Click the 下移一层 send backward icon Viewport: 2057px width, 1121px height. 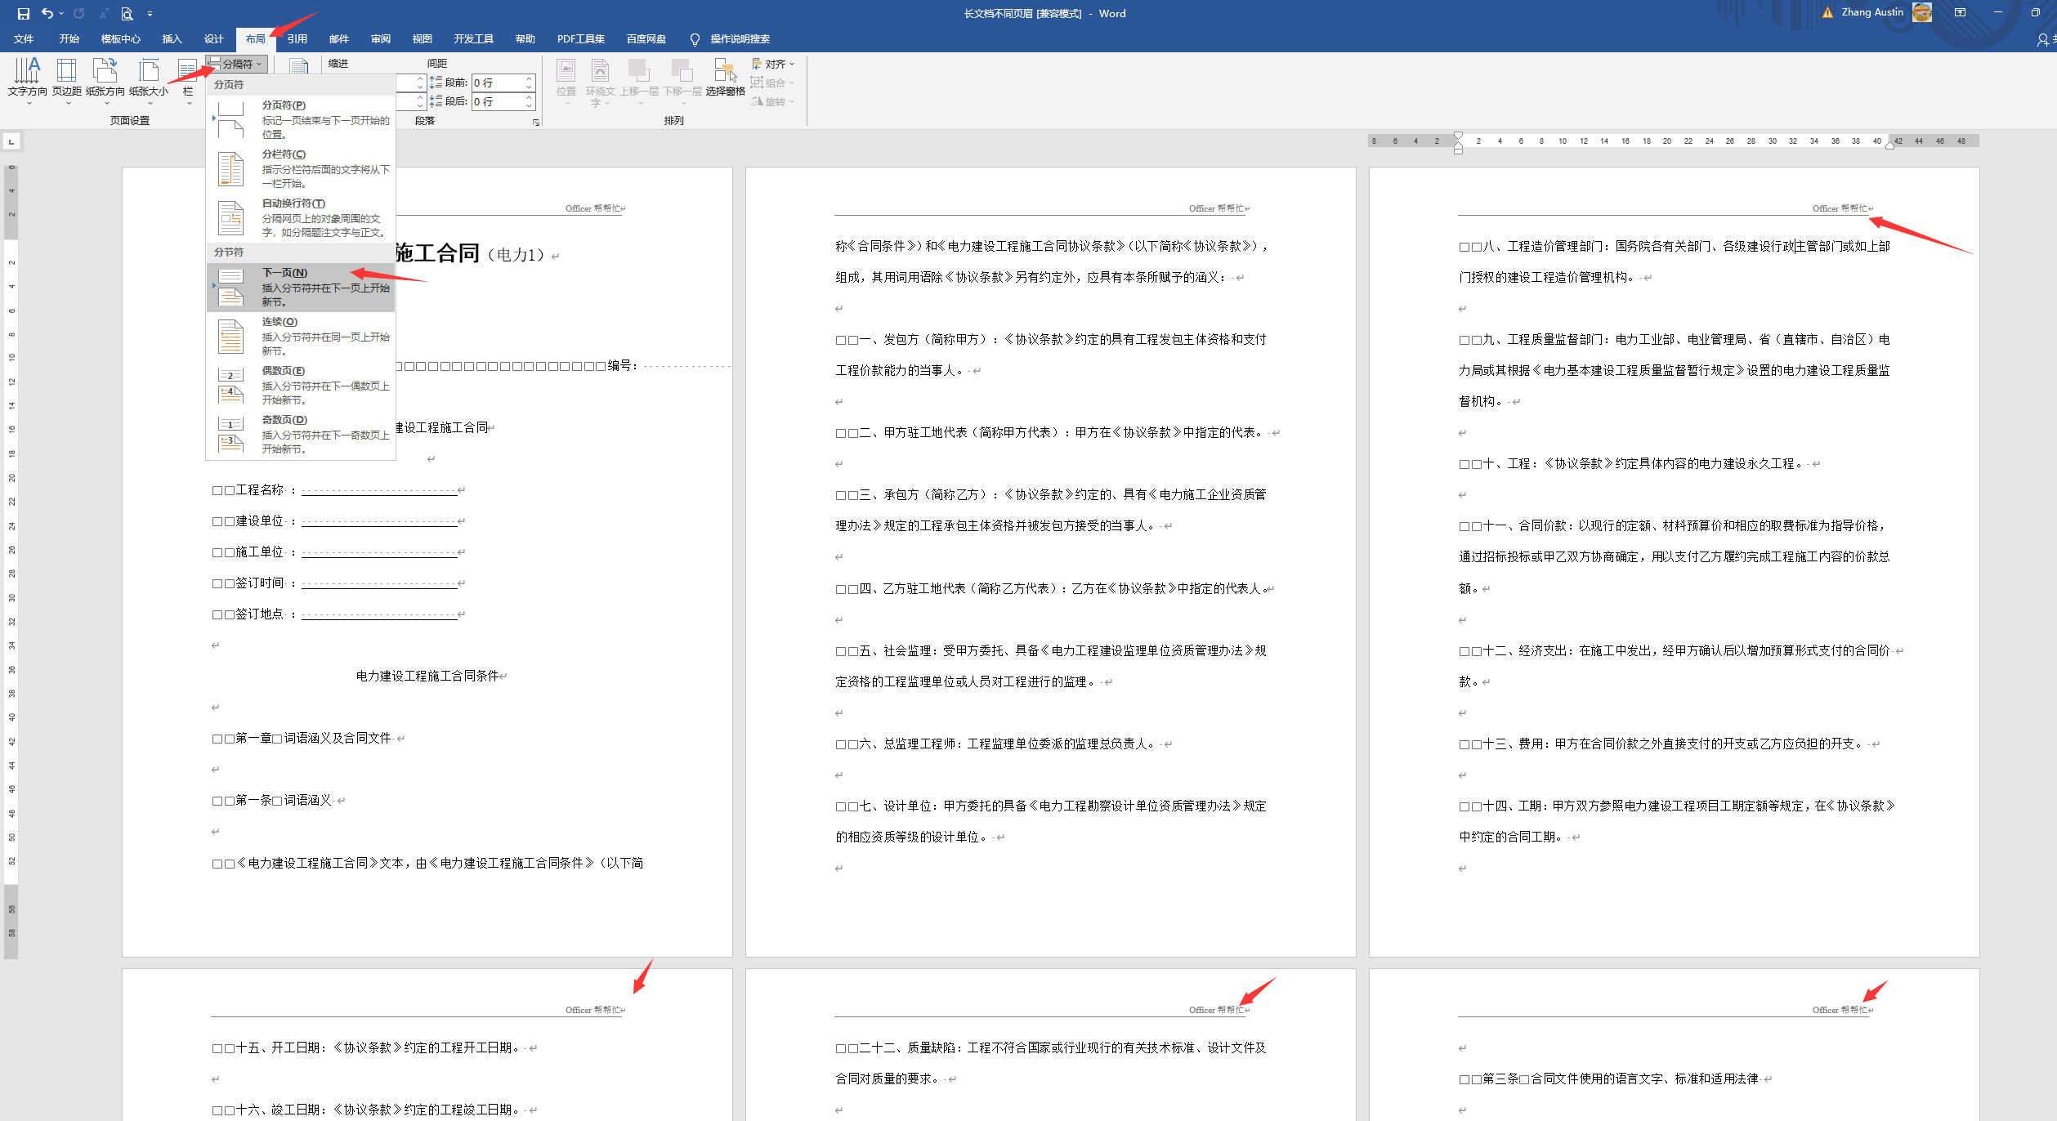pos(682,81)
